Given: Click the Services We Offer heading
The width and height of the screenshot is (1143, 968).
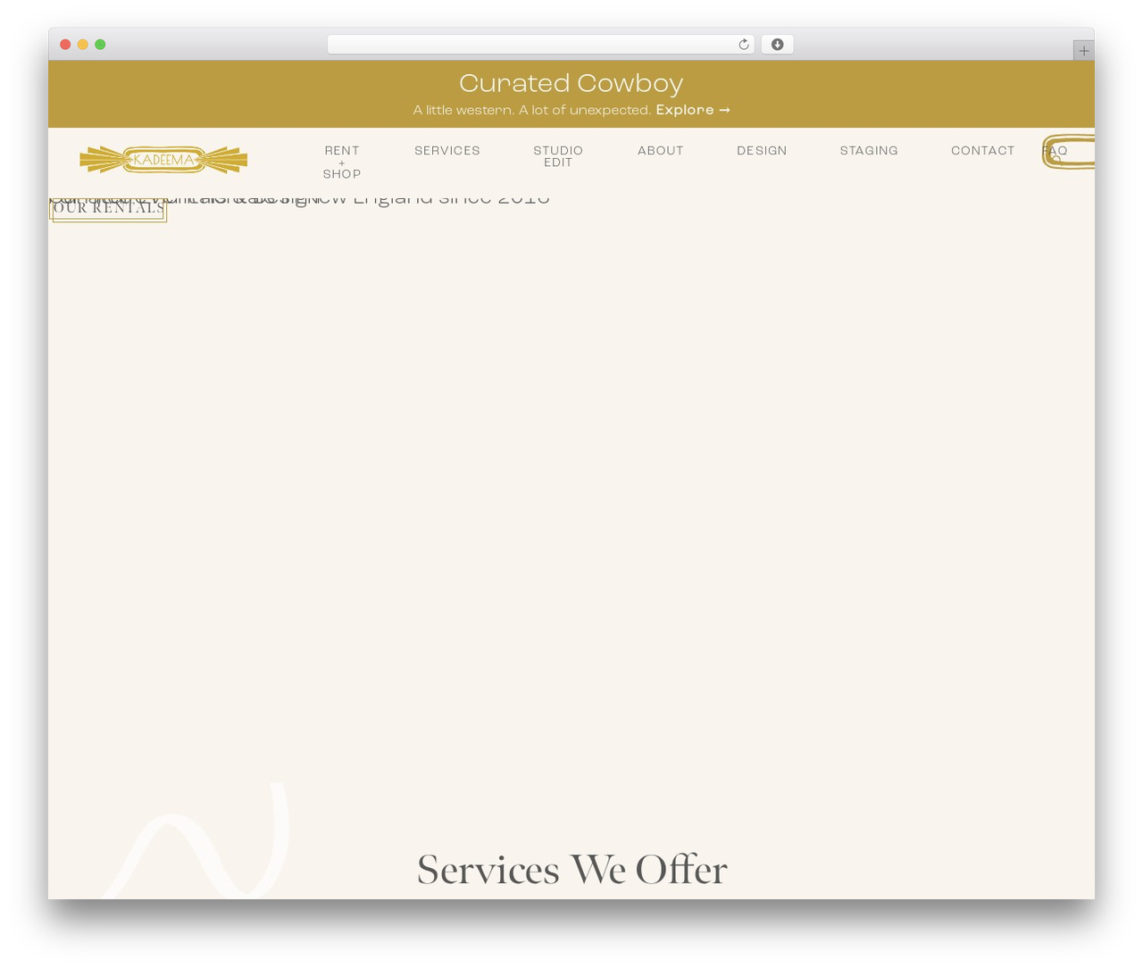Looking at the screenshot, I should [572, 869].
